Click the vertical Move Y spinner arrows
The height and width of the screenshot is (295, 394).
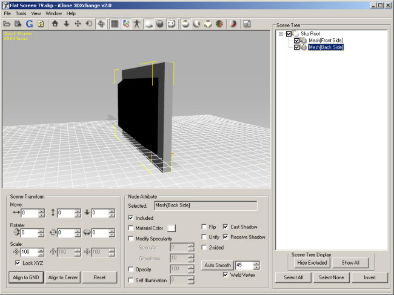coord(78,213)
